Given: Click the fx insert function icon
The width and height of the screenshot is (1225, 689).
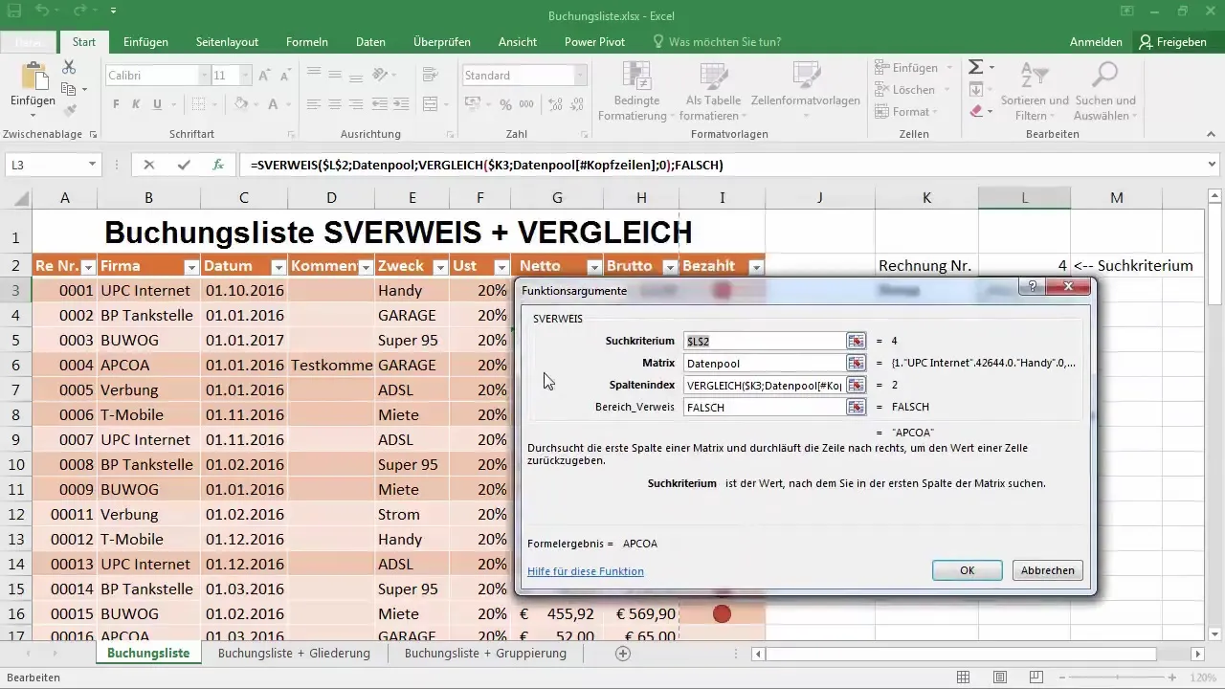Looking at the screenshot, I should (217, 165).
